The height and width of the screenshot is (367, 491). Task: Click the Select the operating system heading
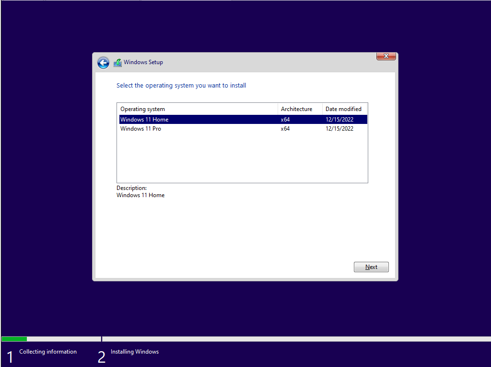tap(181, 85)
